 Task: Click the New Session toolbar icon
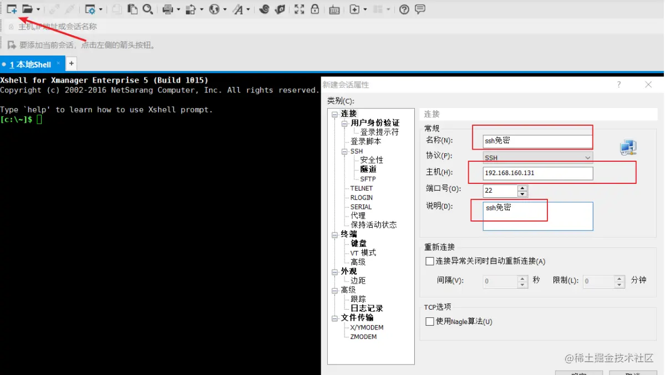(12, 9)
